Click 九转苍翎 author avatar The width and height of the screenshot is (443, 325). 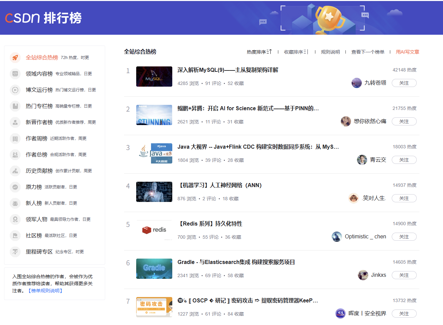click(x=357, y=83)
